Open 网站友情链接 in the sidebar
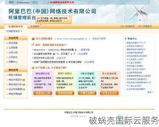This screenshot has height=127, width=159. pos(15,94)
